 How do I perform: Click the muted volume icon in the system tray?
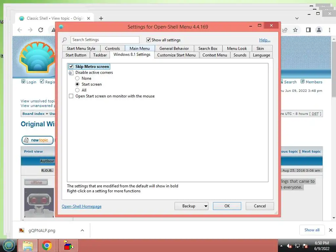pyautogui.click(x=289, y=246)
